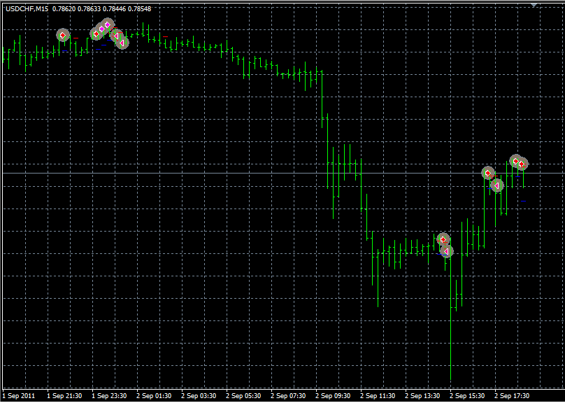565x403 pixels.
Task: Click the 2 Sep 03:30 time label
Action: pos(199,396)
